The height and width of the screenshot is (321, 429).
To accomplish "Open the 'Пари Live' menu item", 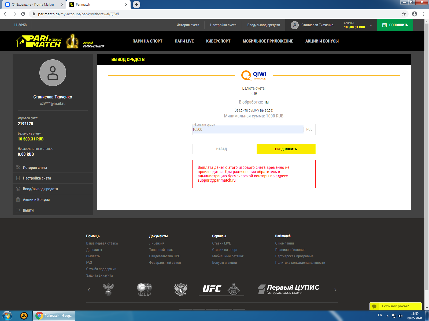I will (184, 41).
